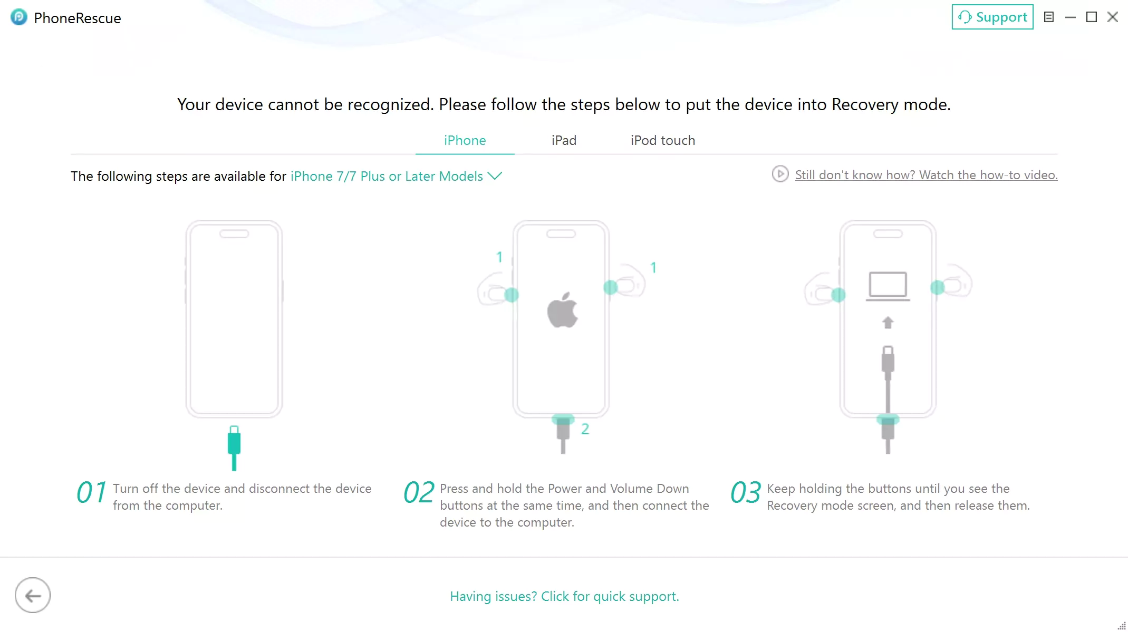Open the how-to video link
The width and height of the screenshot is (1128, 632).
click(926, 174)
